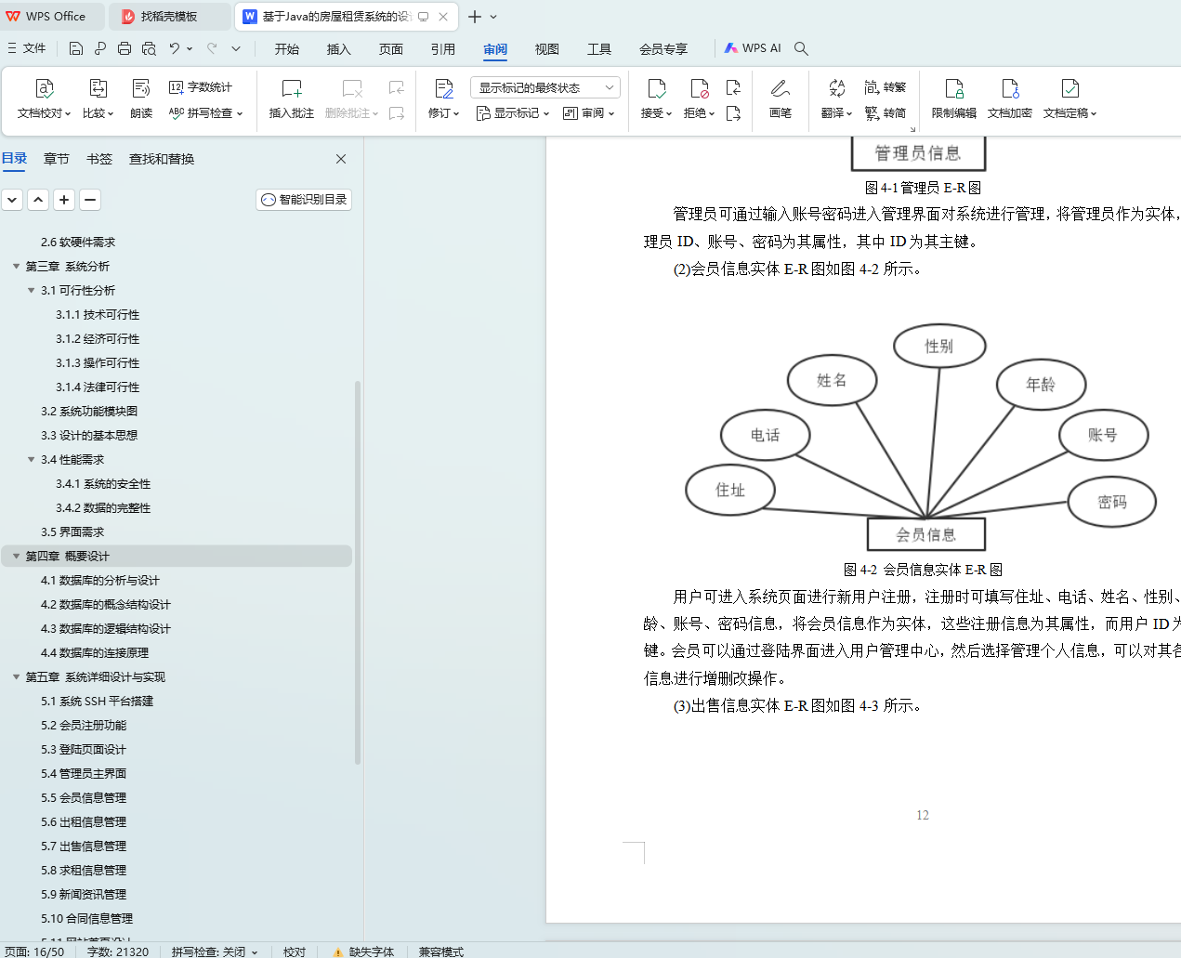
Task: Switch to the 引用 ribbon tab
Action: [443, 49]
